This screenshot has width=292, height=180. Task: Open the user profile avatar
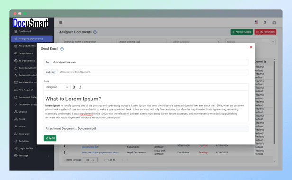click(274, 23)
